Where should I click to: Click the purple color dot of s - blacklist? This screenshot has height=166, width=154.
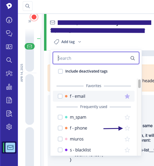click(x=66, y=150)
